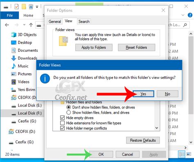Click the Restore Defaults button

pos(143,140)
